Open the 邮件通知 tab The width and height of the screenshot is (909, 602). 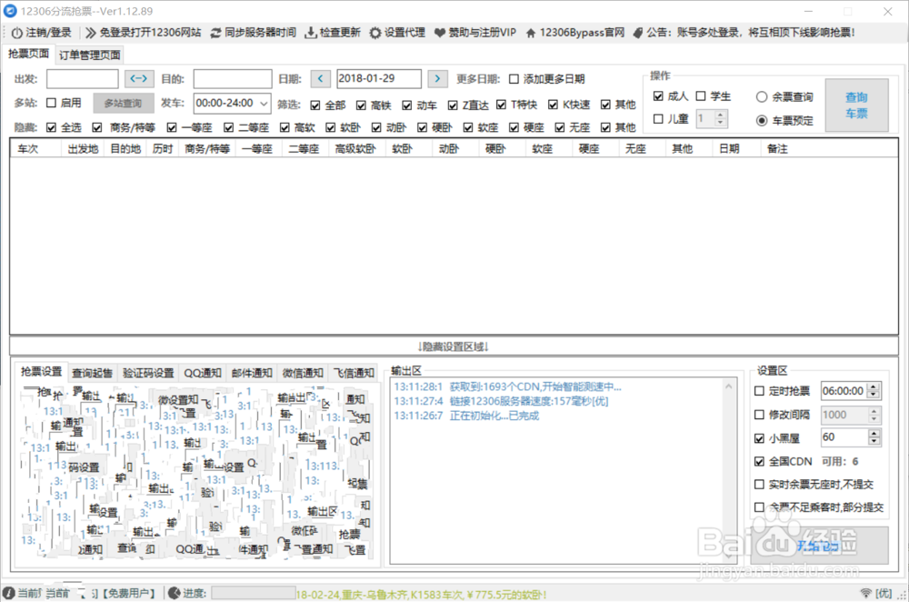[x=252, y=373]
